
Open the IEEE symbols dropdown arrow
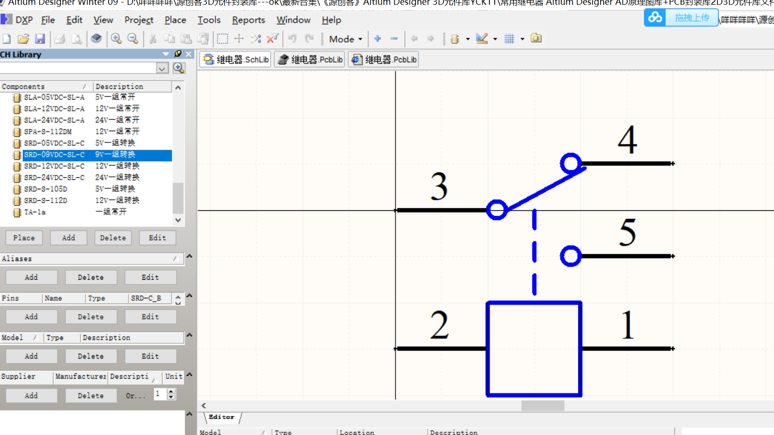tap(468, 39)
